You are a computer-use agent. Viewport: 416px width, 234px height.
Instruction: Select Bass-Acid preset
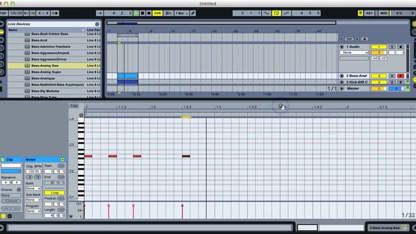click(54, 40)
